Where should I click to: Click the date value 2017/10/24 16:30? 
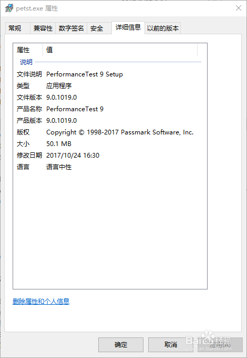(x=73, y=156)
